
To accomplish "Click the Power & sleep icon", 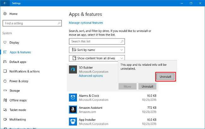I will pyautogui.click(x=5, y=81).
